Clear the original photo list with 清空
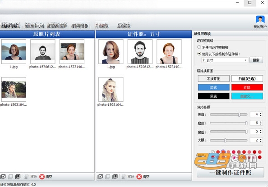 [x=46, y=177]
